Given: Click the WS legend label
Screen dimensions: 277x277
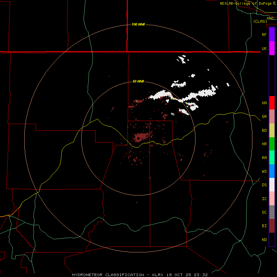Looking at the screenshot, I should (x=264, y=171).
